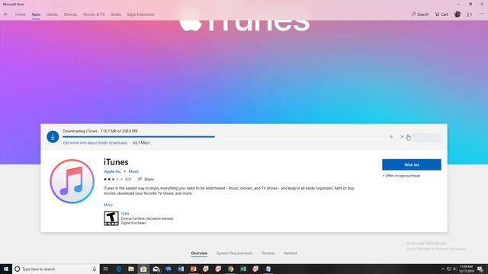488x274 pixels.
Task: Click the iTunes app title heading
Action: pyautogui.click(x=116, y=162)
